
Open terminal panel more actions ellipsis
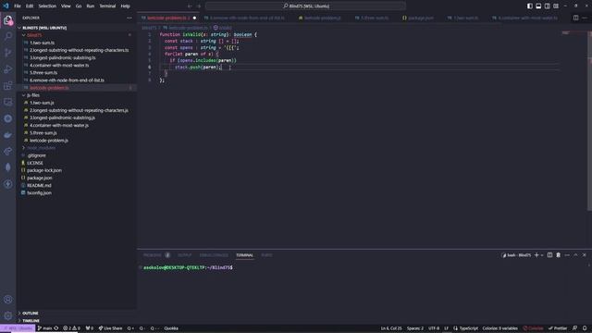click(x=567, y=255)
